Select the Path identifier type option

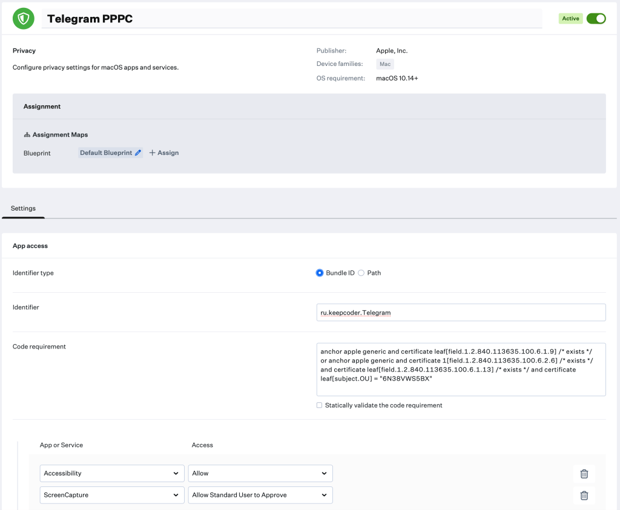pyautogui.click(x=361, y=273)
